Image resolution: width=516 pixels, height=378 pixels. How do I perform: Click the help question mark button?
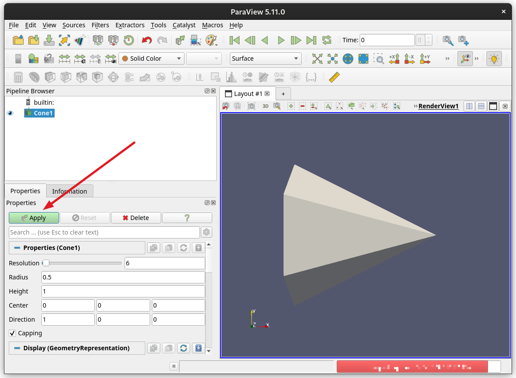(187, 218)
